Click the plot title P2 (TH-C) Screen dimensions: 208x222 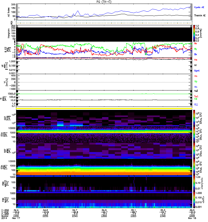pos(104,2)
